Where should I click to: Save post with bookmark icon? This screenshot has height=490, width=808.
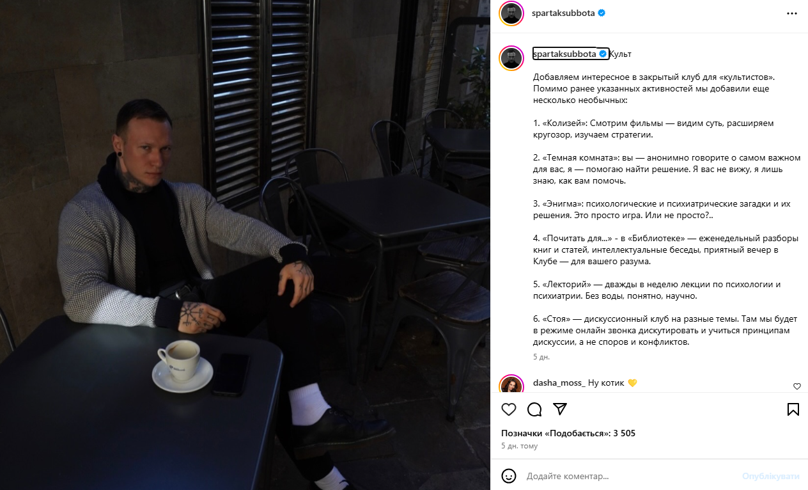(x=793, y=409)
